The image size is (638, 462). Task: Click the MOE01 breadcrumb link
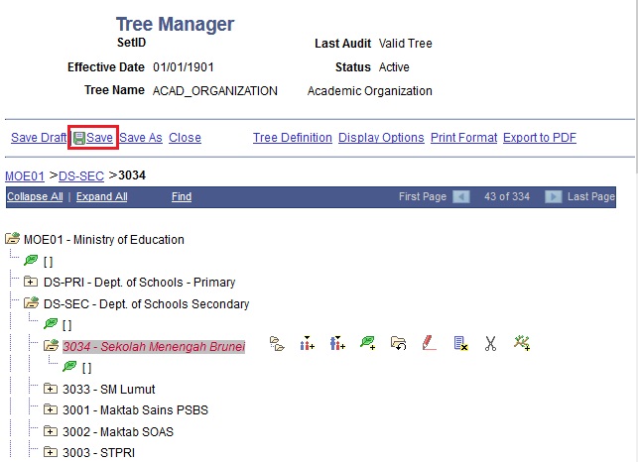(x=25, y=176)
